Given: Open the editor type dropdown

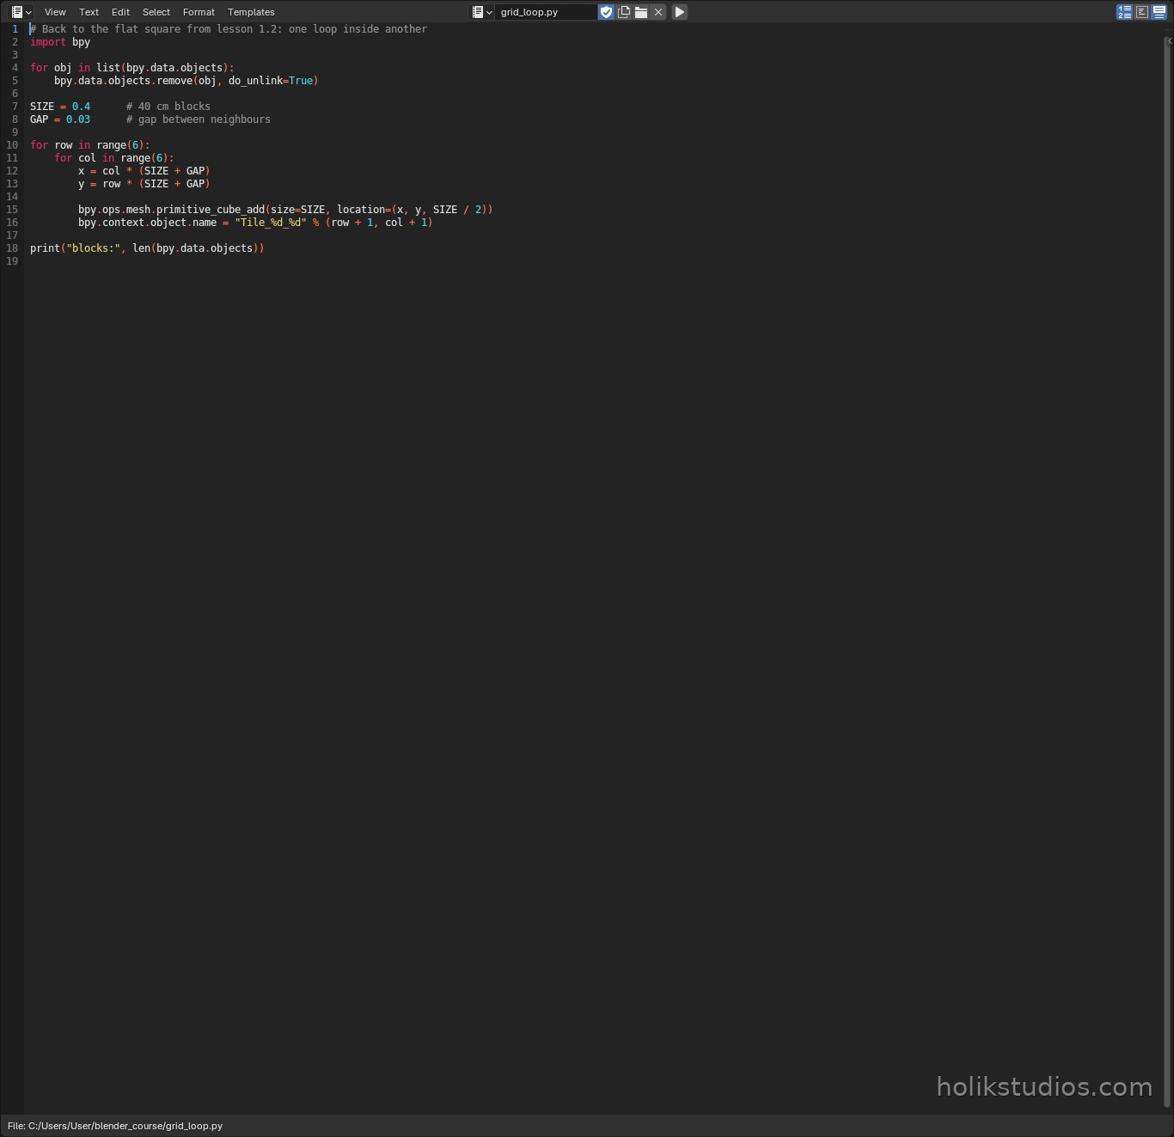Looking at the screenshot, I should [21, 12].
